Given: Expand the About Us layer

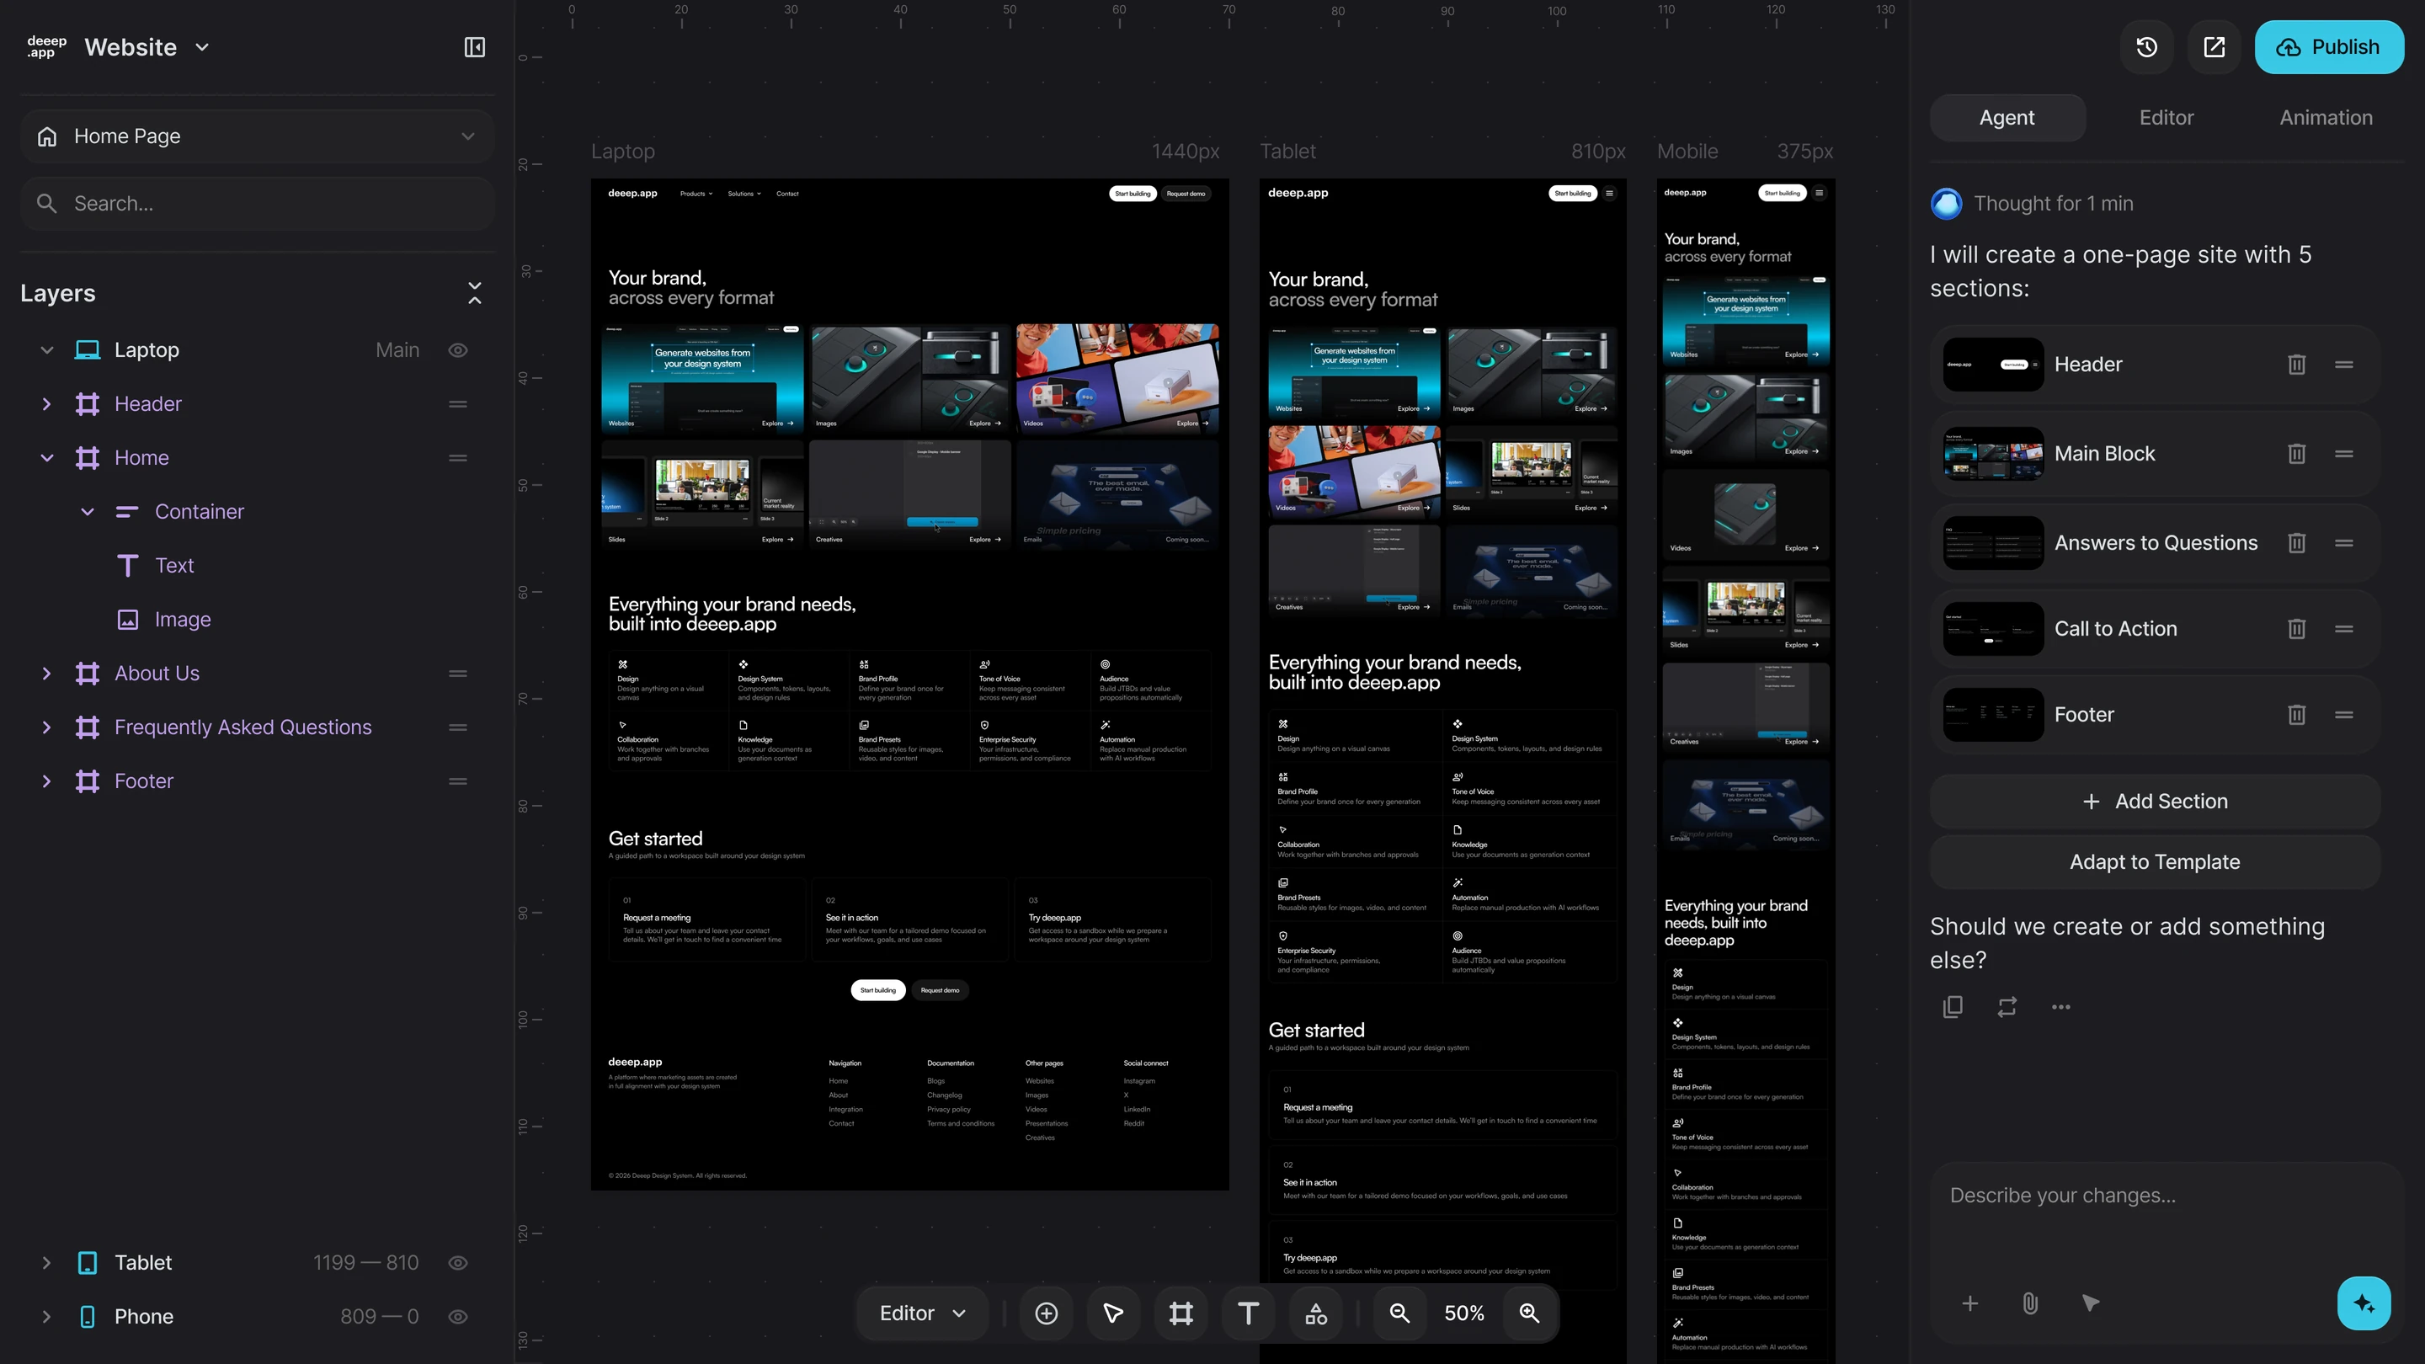Looking at the screenshot, I should point(46,673).
